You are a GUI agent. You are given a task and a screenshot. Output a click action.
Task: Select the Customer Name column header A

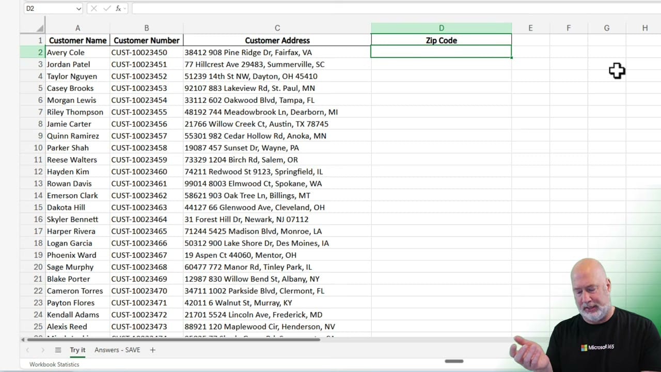[x=77, y=27]
